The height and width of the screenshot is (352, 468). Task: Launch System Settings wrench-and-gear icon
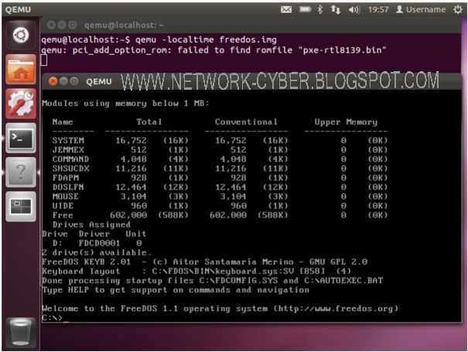tap(21, 104)
